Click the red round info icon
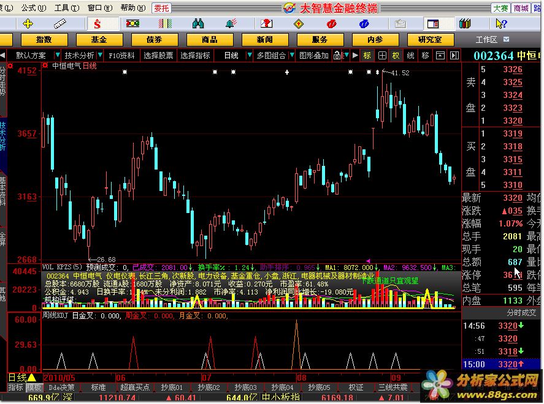Screen dimensions: 544x404 pos(331,24)
